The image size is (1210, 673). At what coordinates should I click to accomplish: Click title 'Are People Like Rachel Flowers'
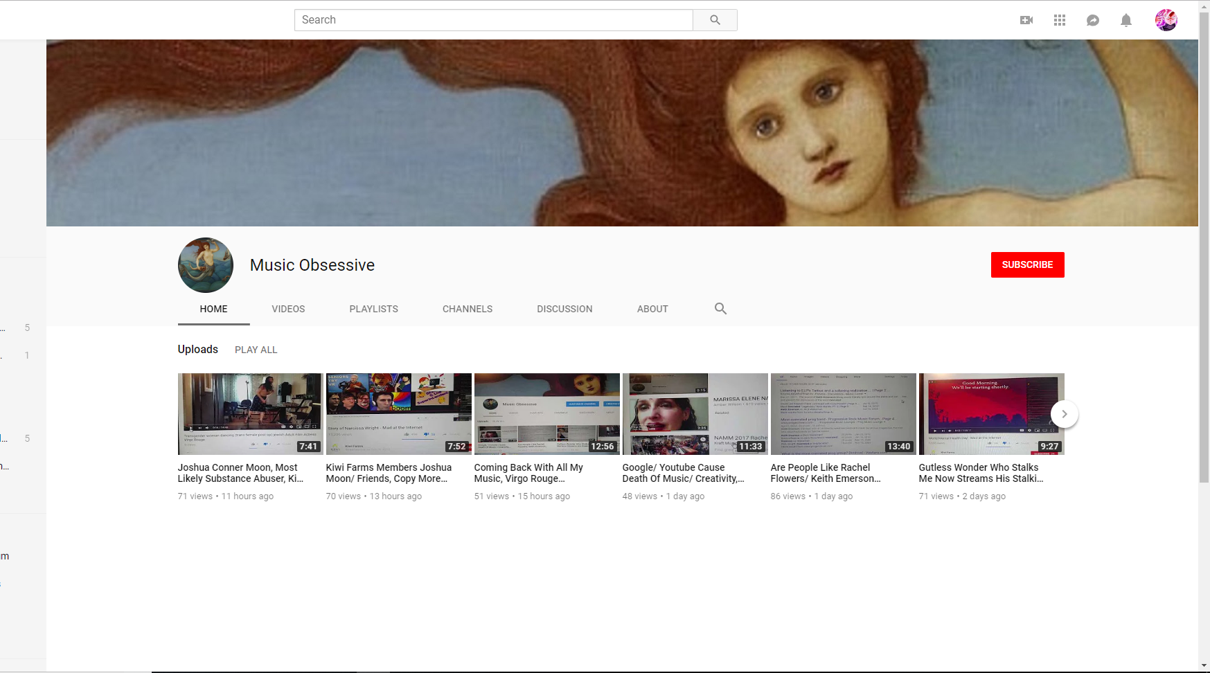(x=826, y=473)
